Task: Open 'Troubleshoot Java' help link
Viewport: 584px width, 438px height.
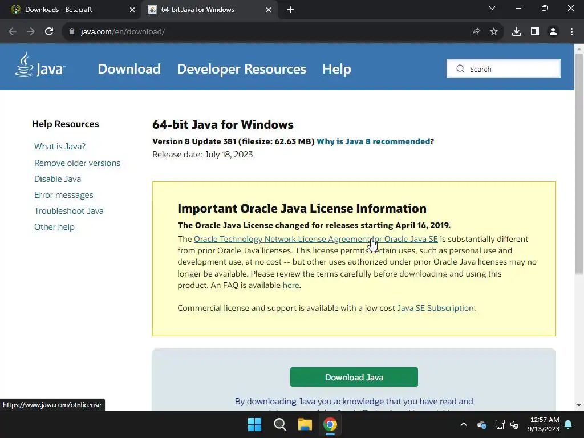Action: pos(69,211)
